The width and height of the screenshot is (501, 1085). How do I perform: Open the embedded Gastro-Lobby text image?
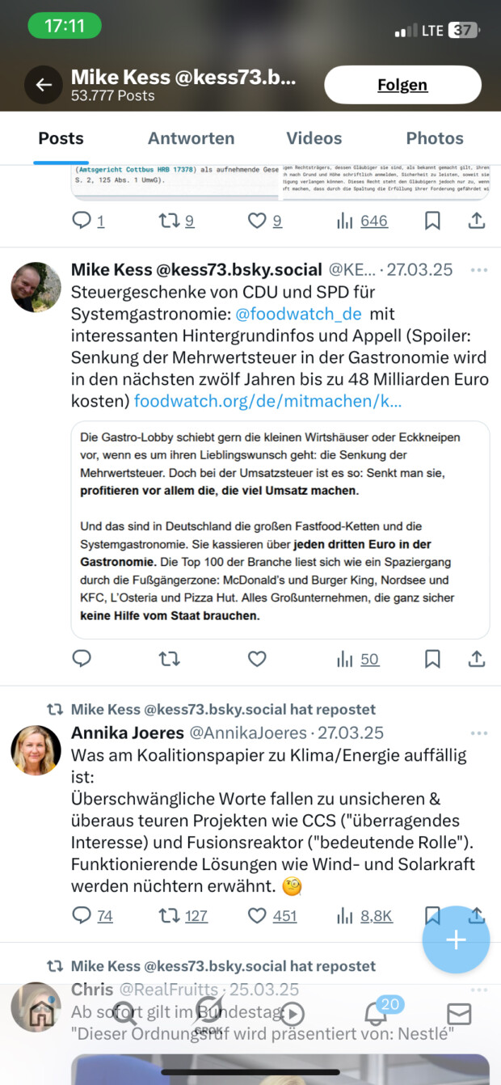tap(280, 530)
